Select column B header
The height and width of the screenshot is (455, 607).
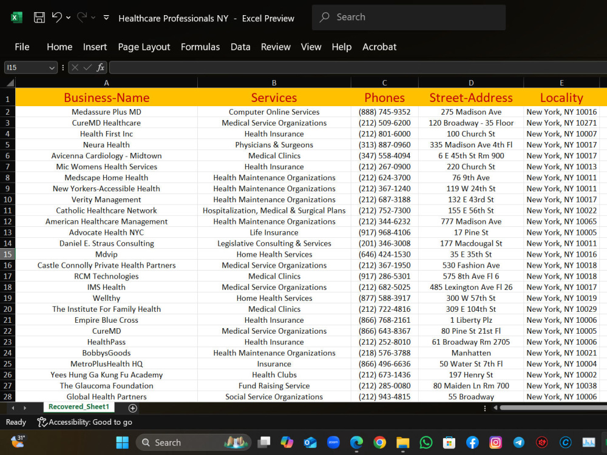pos(274,83)
